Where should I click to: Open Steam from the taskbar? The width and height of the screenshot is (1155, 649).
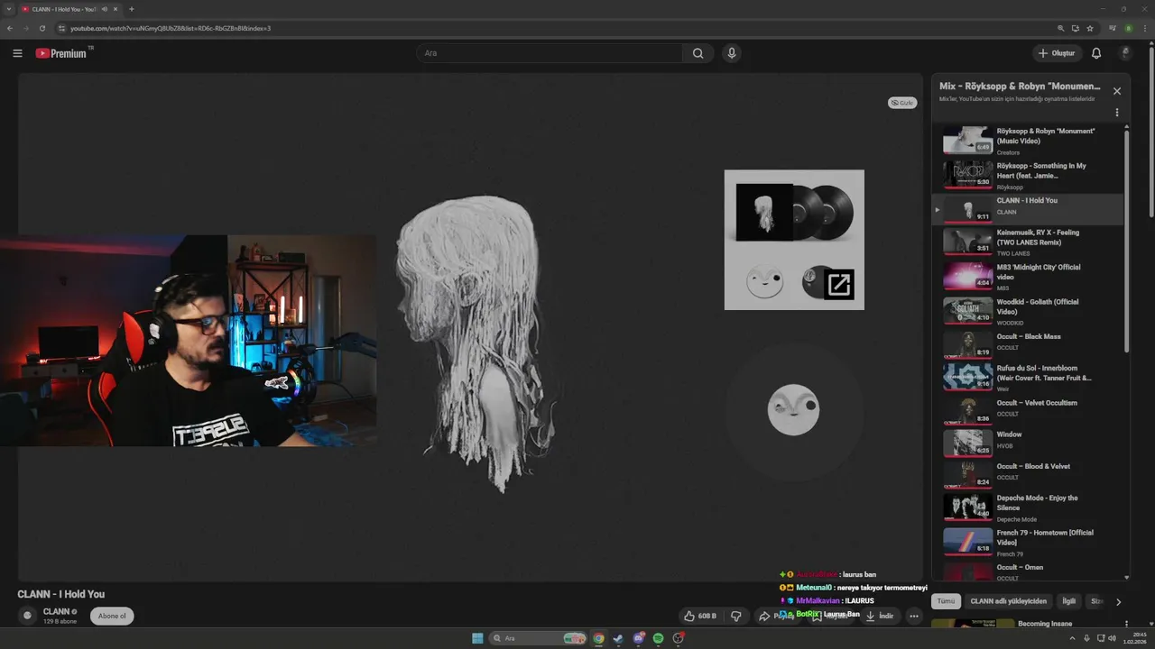[618, 638]
